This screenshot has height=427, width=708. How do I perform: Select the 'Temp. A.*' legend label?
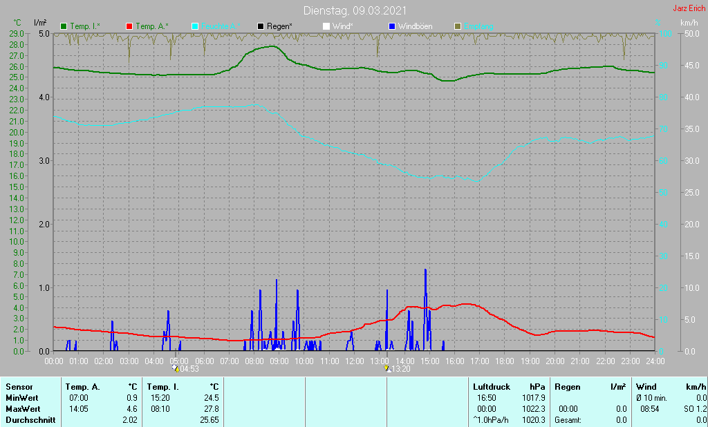tap(152, 27)
